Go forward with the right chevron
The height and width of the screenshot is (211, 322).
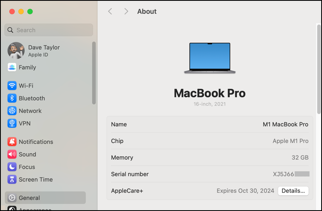pyautogui.click(x=126, y=11)
